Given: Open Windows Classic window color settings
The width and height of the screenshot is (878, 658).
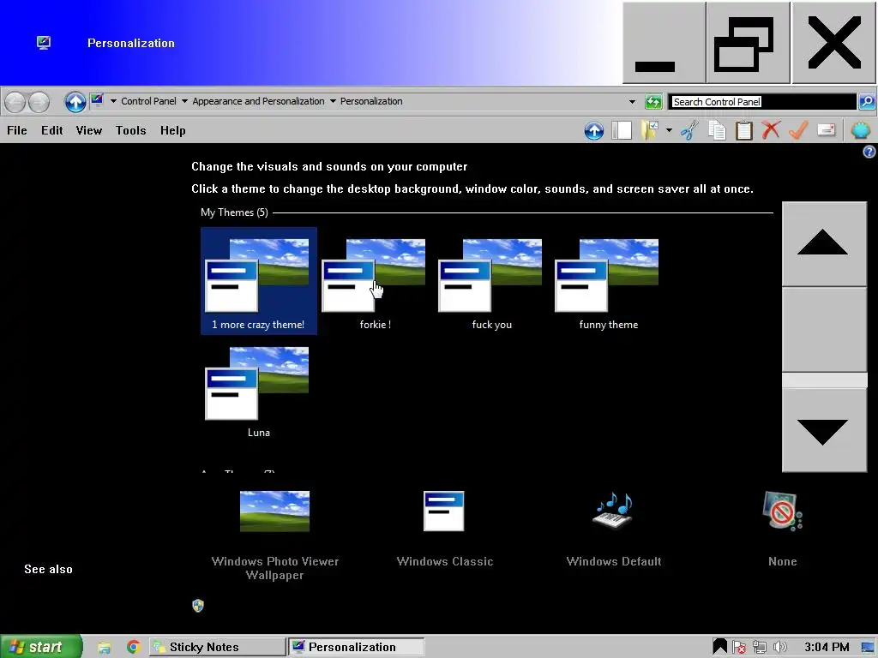Looking at the screenshot, I should coord(445,529).
